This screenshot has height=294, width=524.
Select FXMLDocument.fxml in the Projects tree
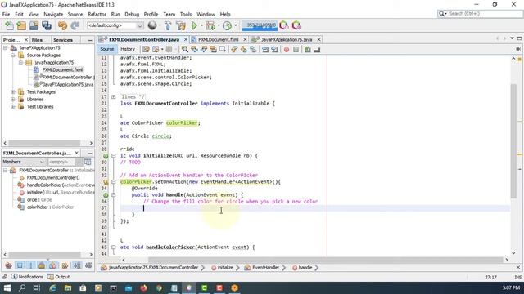(62, 69)
